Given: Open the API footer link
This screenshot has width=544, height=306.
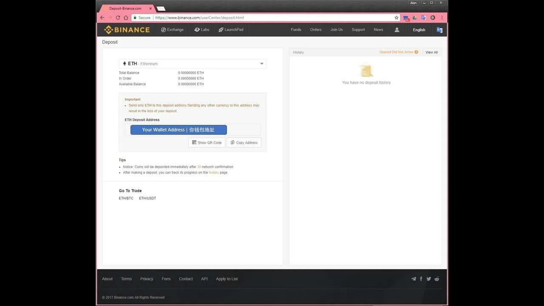Looking at the screenshot, I should pyautogui.click(x=204, y=279).
